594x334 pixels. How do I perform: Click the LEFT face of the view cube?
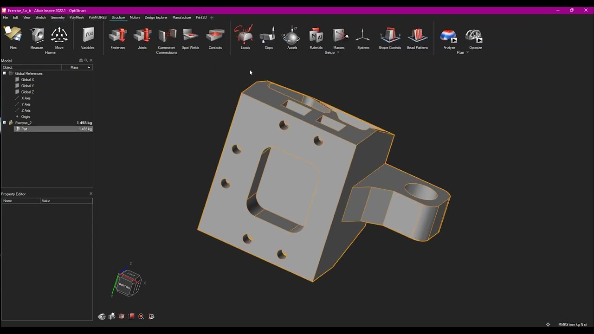(131, 275)
